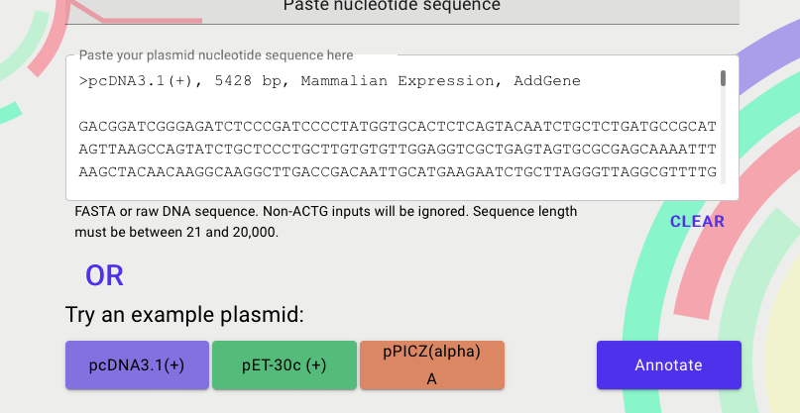Click the FASTA or raw DNA helper text
Screen dimensions: 800x413
325,222
